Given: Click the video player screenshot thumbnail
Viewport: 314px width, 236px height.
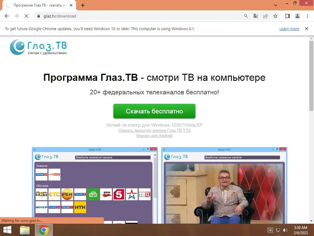Looking at the screenshot, I should point(224,185).
